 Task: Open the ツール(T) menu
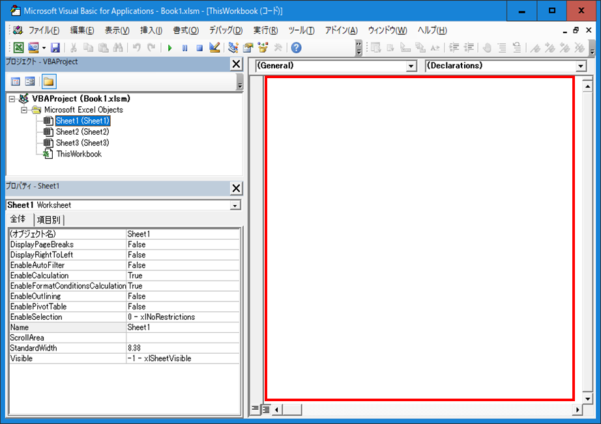(302, 30)
